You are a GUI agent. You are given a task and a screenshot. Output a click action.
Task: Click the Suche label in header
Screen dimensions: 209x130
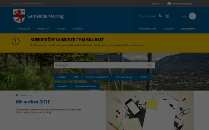coord(184,16)
